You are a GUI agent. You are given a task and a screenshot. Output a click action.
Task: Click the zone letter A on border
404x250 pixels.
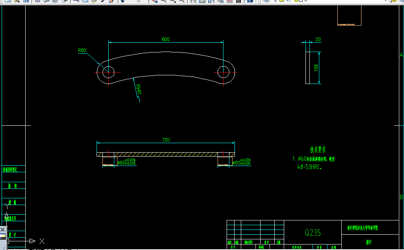401,55
